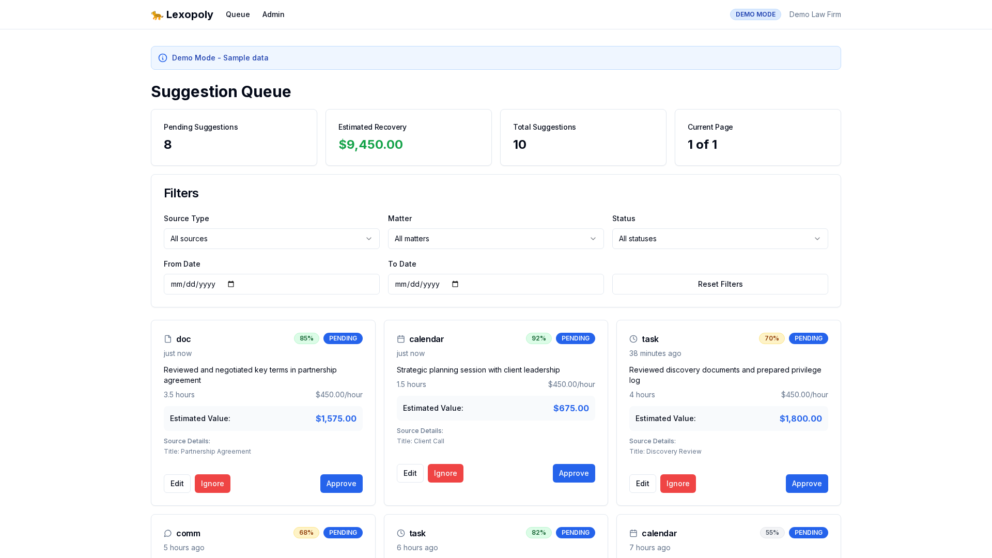Click the Lexopoly cheetah logo icon
This screenshot has height=558, width=992.
(x=157, y=15)
